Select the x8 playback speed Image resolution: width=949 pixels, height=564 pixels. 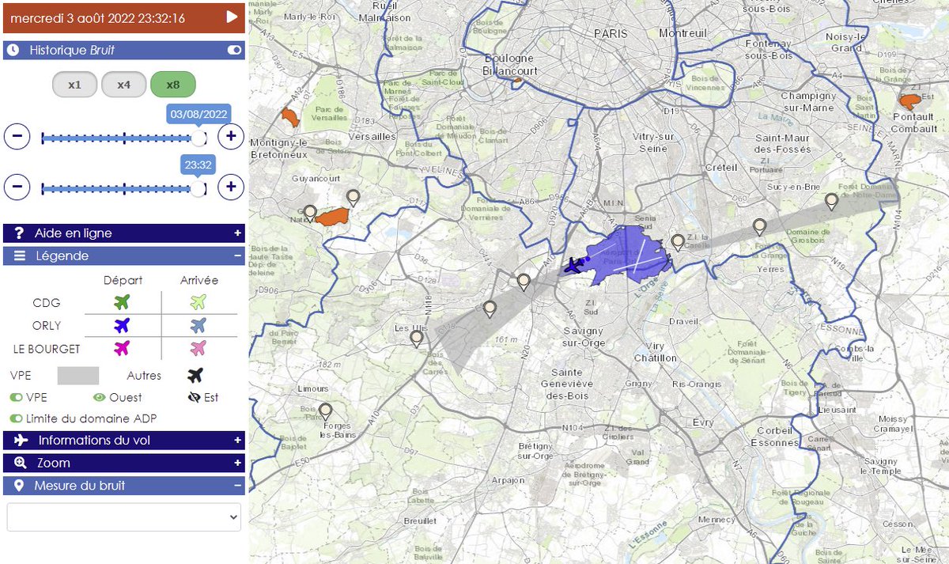(x=173, y=85)
